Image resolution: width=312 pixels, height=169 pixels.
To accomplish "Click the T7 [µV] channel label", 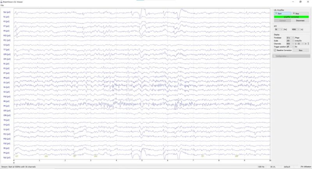I will tap(6, 50).
